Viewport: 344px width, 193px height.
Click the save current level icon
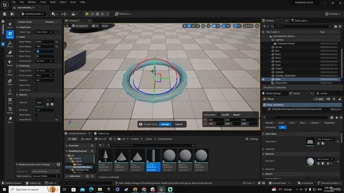(5, 14)
